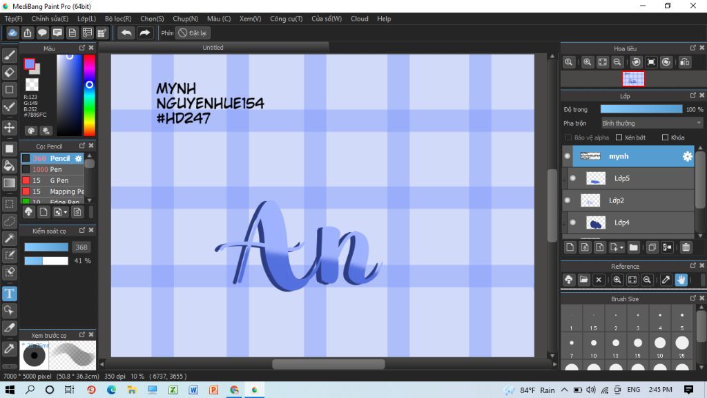The width and height of the screenshot is (707, 398).
Task: Duplicate the current layer
Action: [x=652, y=247]
